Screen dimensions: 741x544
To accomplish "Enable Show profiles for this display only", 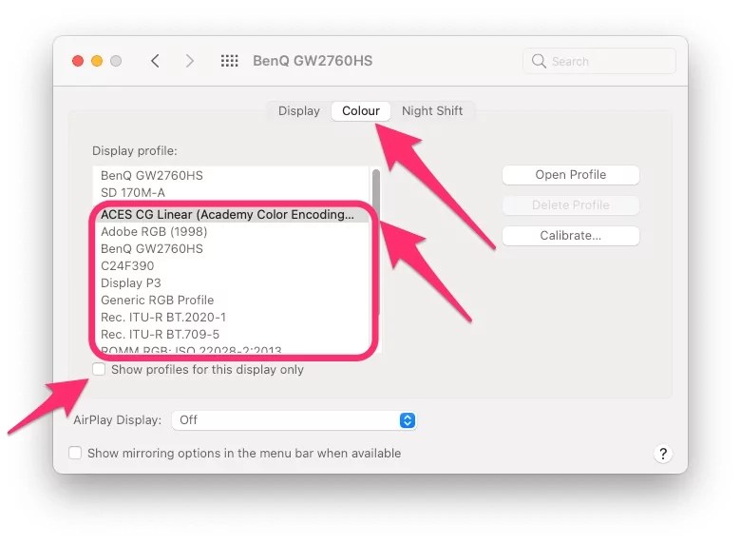I will (99, 369).
